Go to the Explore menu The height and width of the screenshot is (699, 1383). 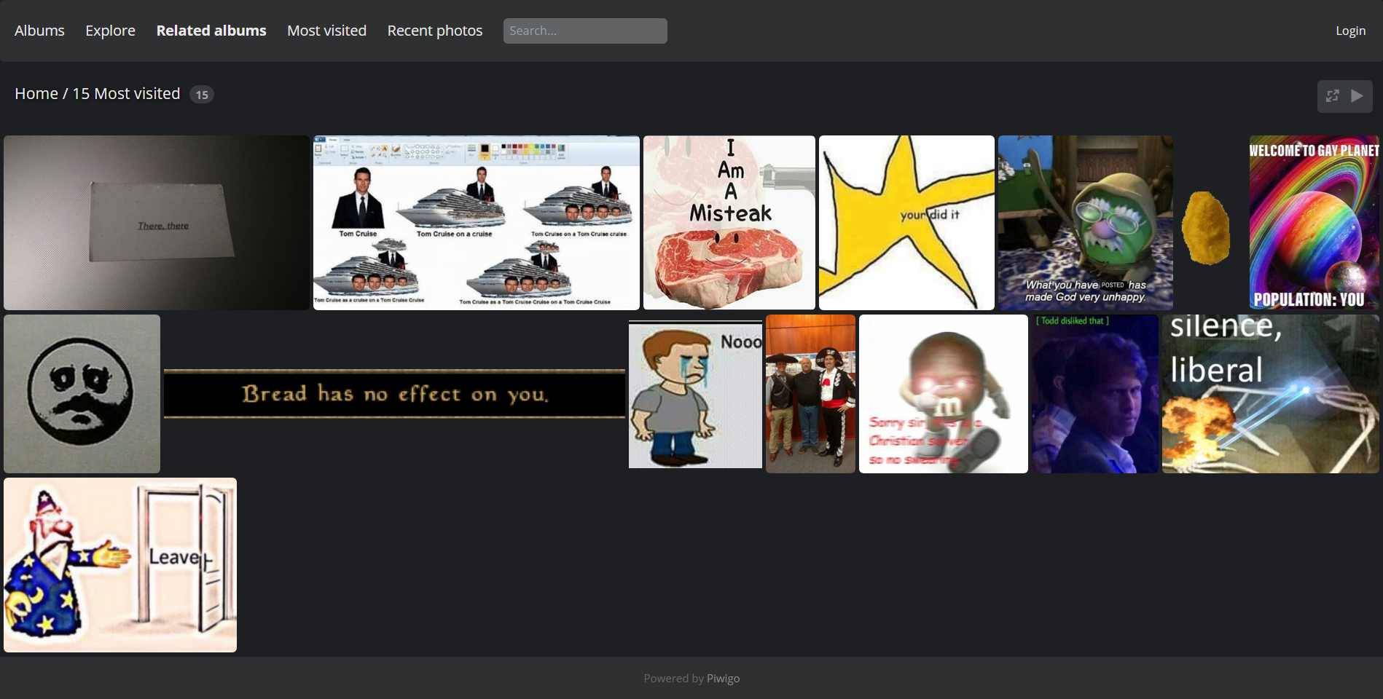(x=110, y=31)
